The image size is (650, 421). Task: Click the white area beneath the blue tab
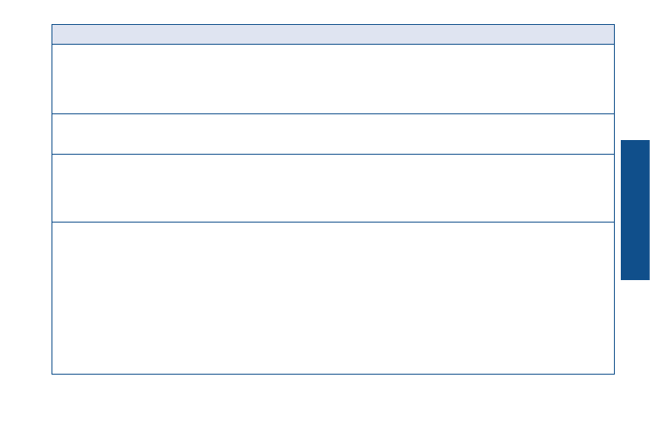635,351
